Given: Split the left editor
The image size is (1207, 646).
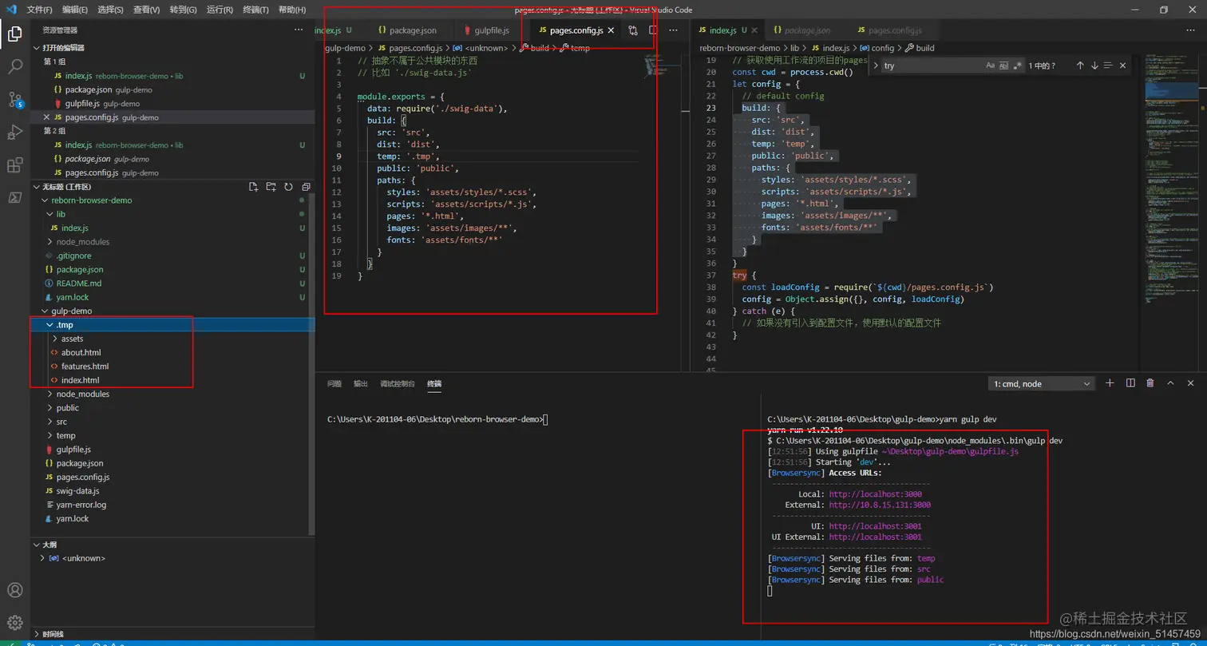Looking at the screenshot, I should click(x=653, y=30).
